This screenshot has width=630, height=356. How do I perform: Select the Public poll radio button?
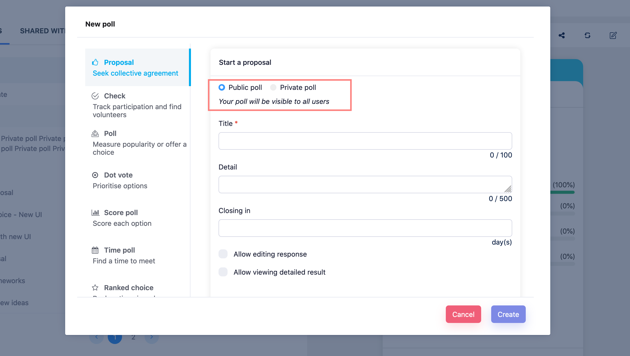point(222,87)
